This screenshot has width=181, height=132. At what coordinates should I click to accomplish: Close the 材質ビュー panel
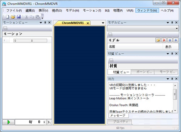click(176, 53)
